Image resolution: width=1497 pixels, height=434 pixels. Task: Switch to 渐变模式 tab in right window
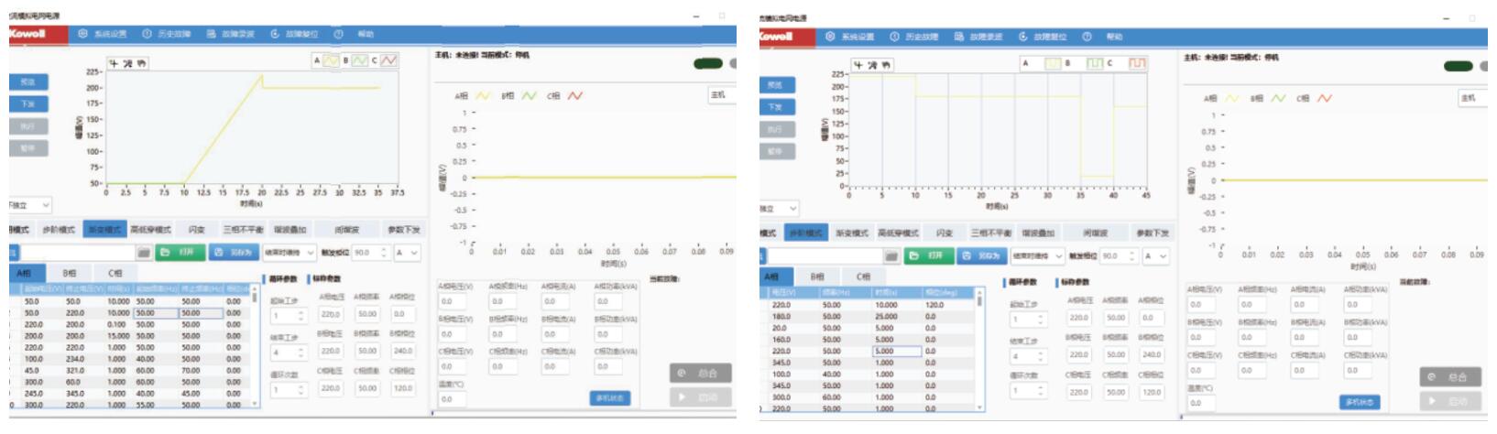851,233
